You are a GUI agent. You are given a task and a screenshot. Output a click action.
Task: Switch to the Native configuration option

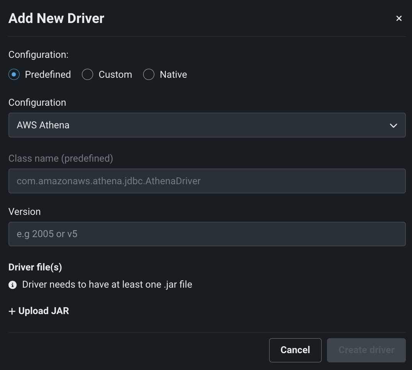[149, 74]
